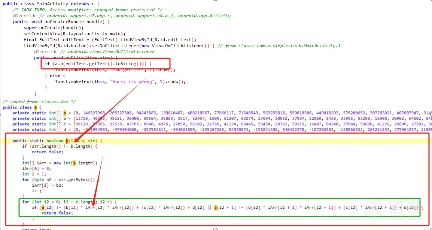Click value 467607947 in array a
This screenshot has width=432, height=230.
[407, 113]
